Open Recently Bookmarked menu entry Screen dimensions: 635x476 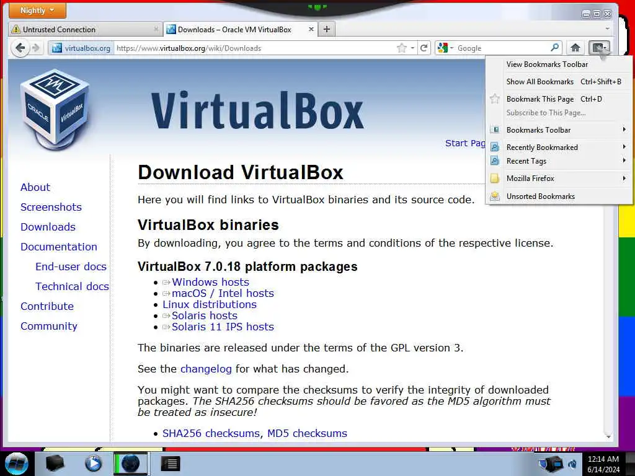[x=559, y=148]
